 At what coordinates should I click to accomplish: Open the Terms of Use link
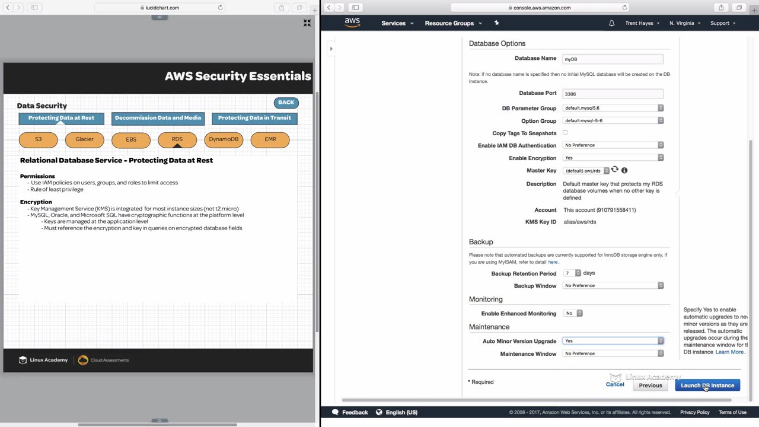point(732,412)
